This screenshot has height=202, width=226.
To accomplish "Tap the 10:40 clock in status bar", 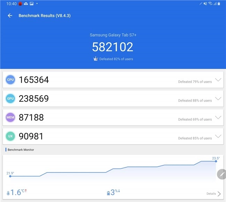I will click(x=12, y=3).
